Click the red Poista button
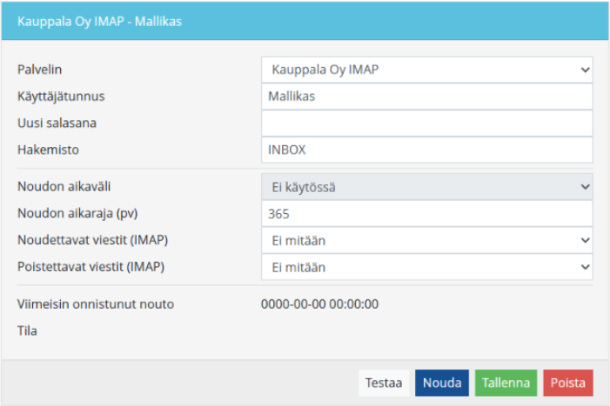 (567, 383)
